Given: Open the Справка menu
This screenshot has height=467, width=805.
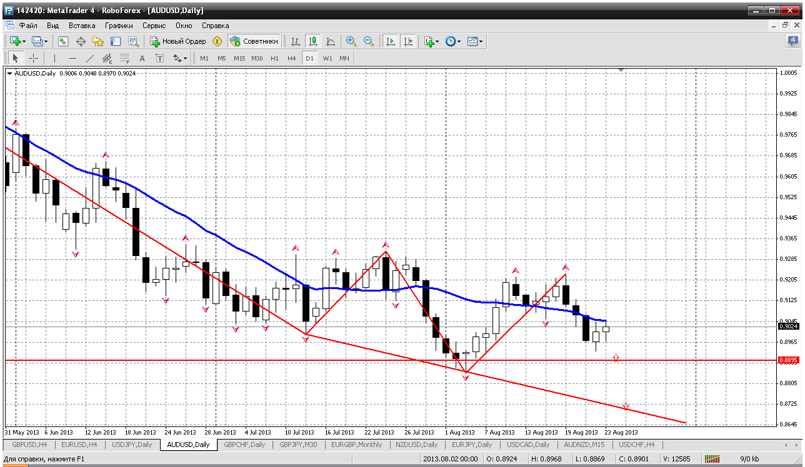Looking at the screenshot, I should pos(216,26).
